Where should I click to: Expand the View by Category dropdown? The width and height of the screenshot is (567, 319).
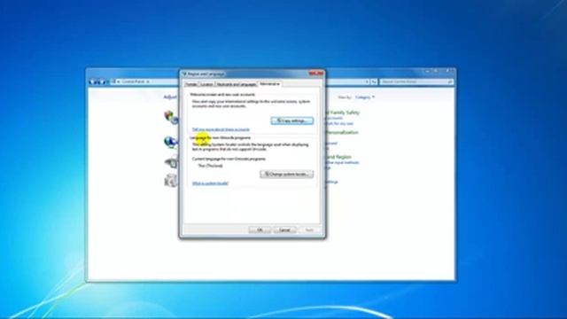(364, 97)
